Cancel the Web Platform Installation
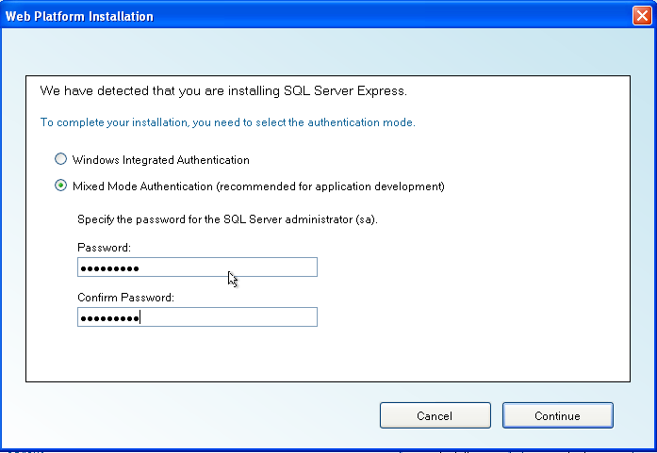Image resolution: width=657 pixels, height=453 pixels. point(435,415)
